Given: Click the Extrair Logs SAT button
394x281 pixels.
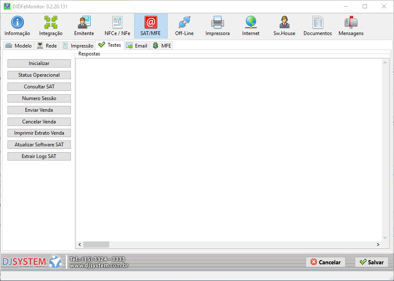Looking at the screenshot, I should [x=39, y=156].
